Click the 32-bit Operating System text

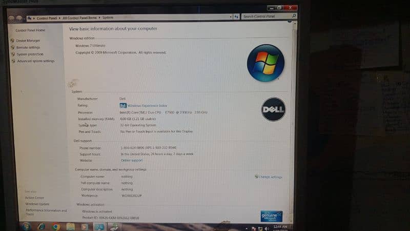click(138, 125)
